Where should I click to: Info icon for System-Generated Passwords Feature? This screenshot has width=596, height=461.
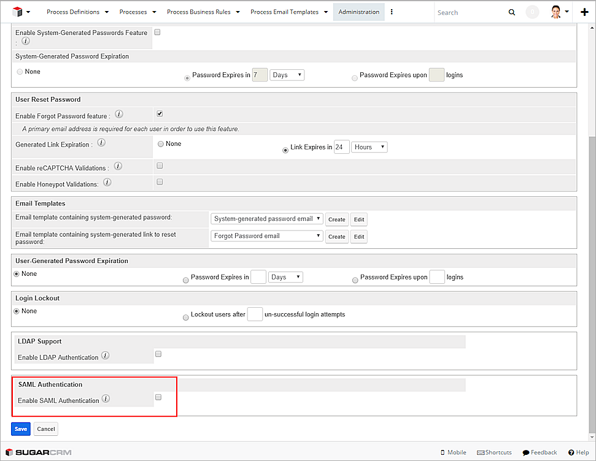pos(25,41)
